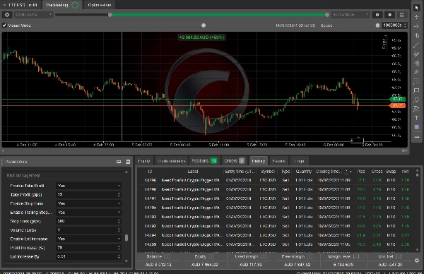Image resolution: width=424 pixels, height=274 pixels.
Task: Adjust Stop Loss pips stepper arrows
Action: (x=119, y=221)
